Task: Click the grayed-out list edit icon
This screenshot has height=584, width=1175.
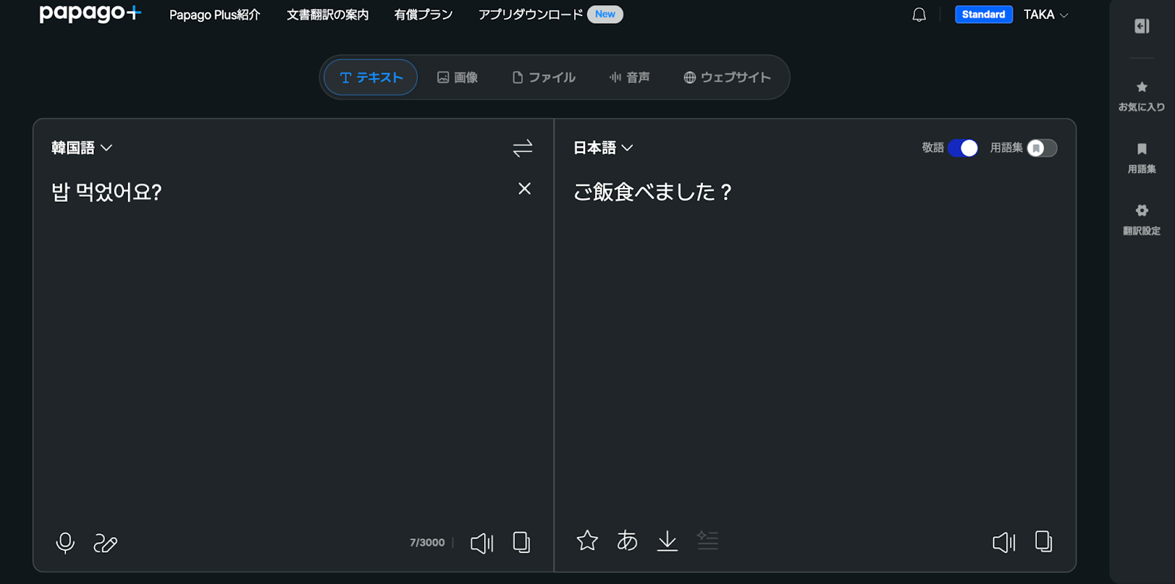Action: [x=708, y=541]
